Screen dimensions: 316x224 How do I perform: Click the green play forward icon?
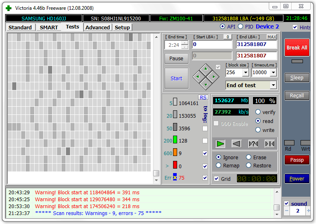coord(220,143)
